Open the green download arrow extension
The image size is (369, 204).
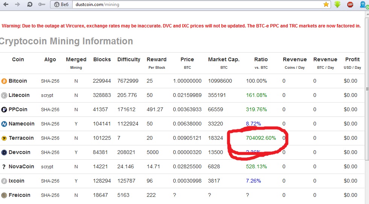(337, 4)
